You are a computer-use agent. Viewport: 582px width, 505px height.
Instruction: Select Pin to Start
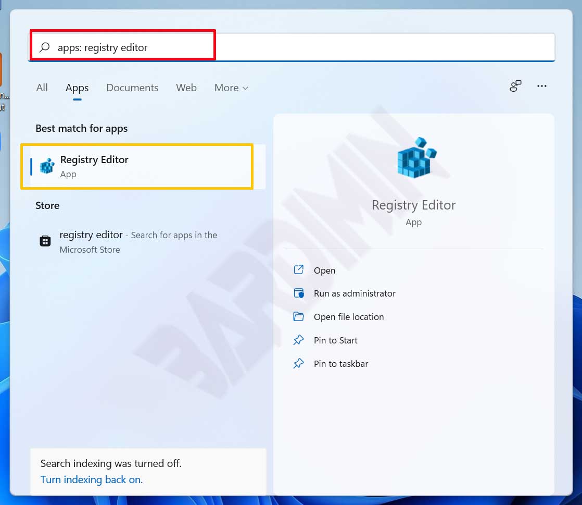point(336,340)
